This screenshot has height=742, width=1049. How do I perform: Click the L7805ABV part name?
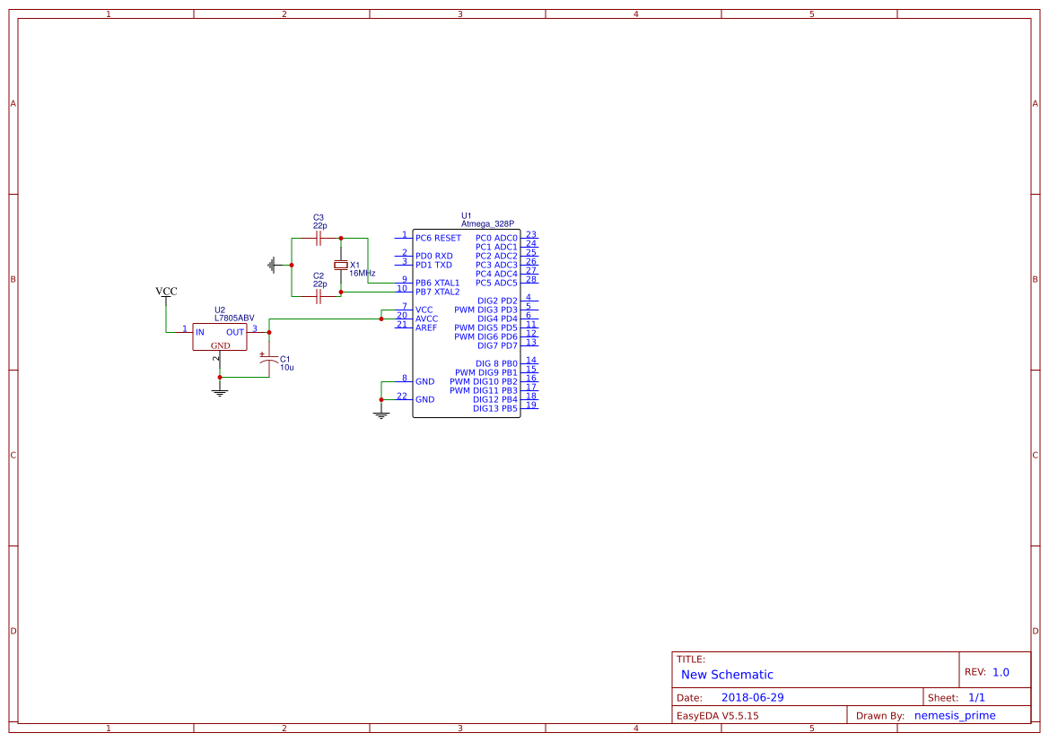click(x=234, y=319)
